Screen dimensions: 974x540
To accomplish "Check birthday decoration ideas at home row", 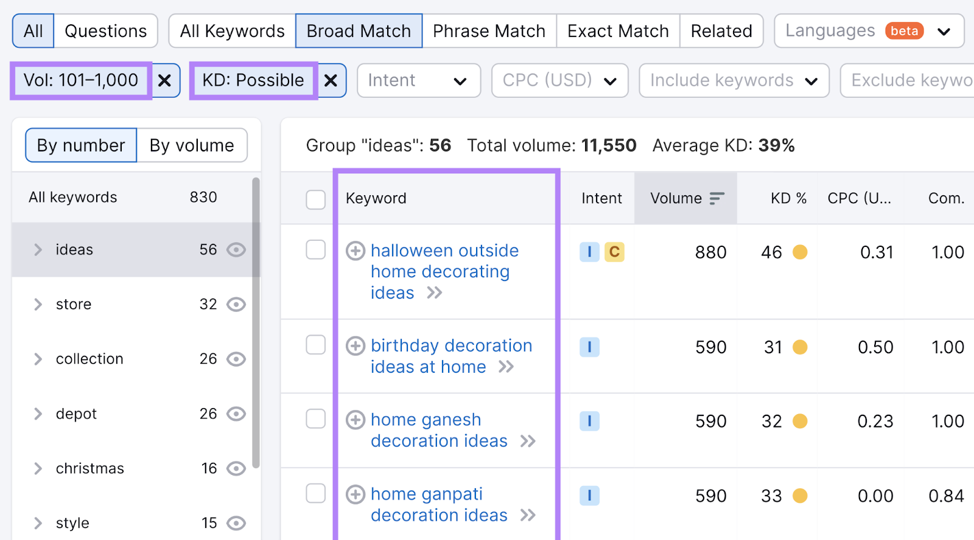I will coord(316,345).
